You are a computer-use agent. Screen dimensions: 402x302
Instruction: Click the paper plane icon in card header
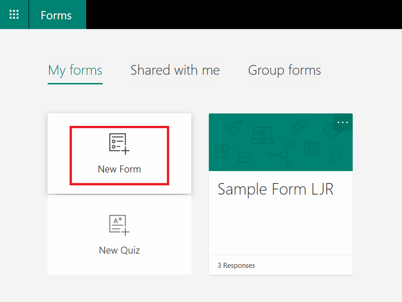click(234, 126)
